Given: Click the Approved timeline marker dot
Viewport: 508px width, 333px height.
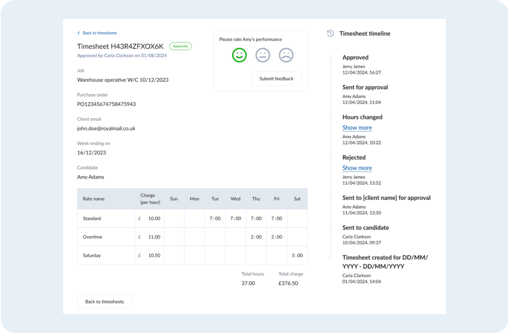Looking at the screenshot, I should (331, 57).
